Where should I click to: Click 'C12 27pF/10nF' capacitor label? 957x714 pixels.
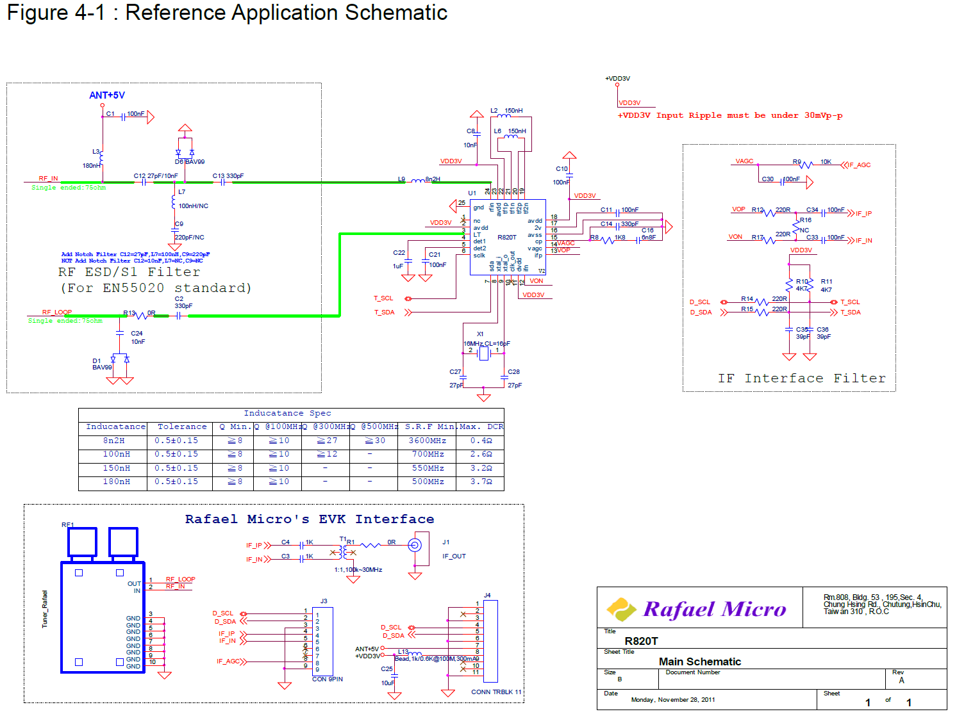(156, 175)
